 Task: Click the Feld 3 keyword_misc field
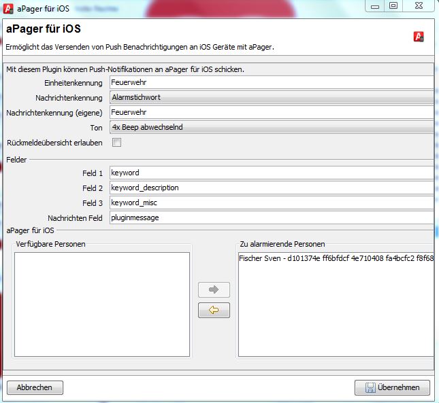click(271, 203)
